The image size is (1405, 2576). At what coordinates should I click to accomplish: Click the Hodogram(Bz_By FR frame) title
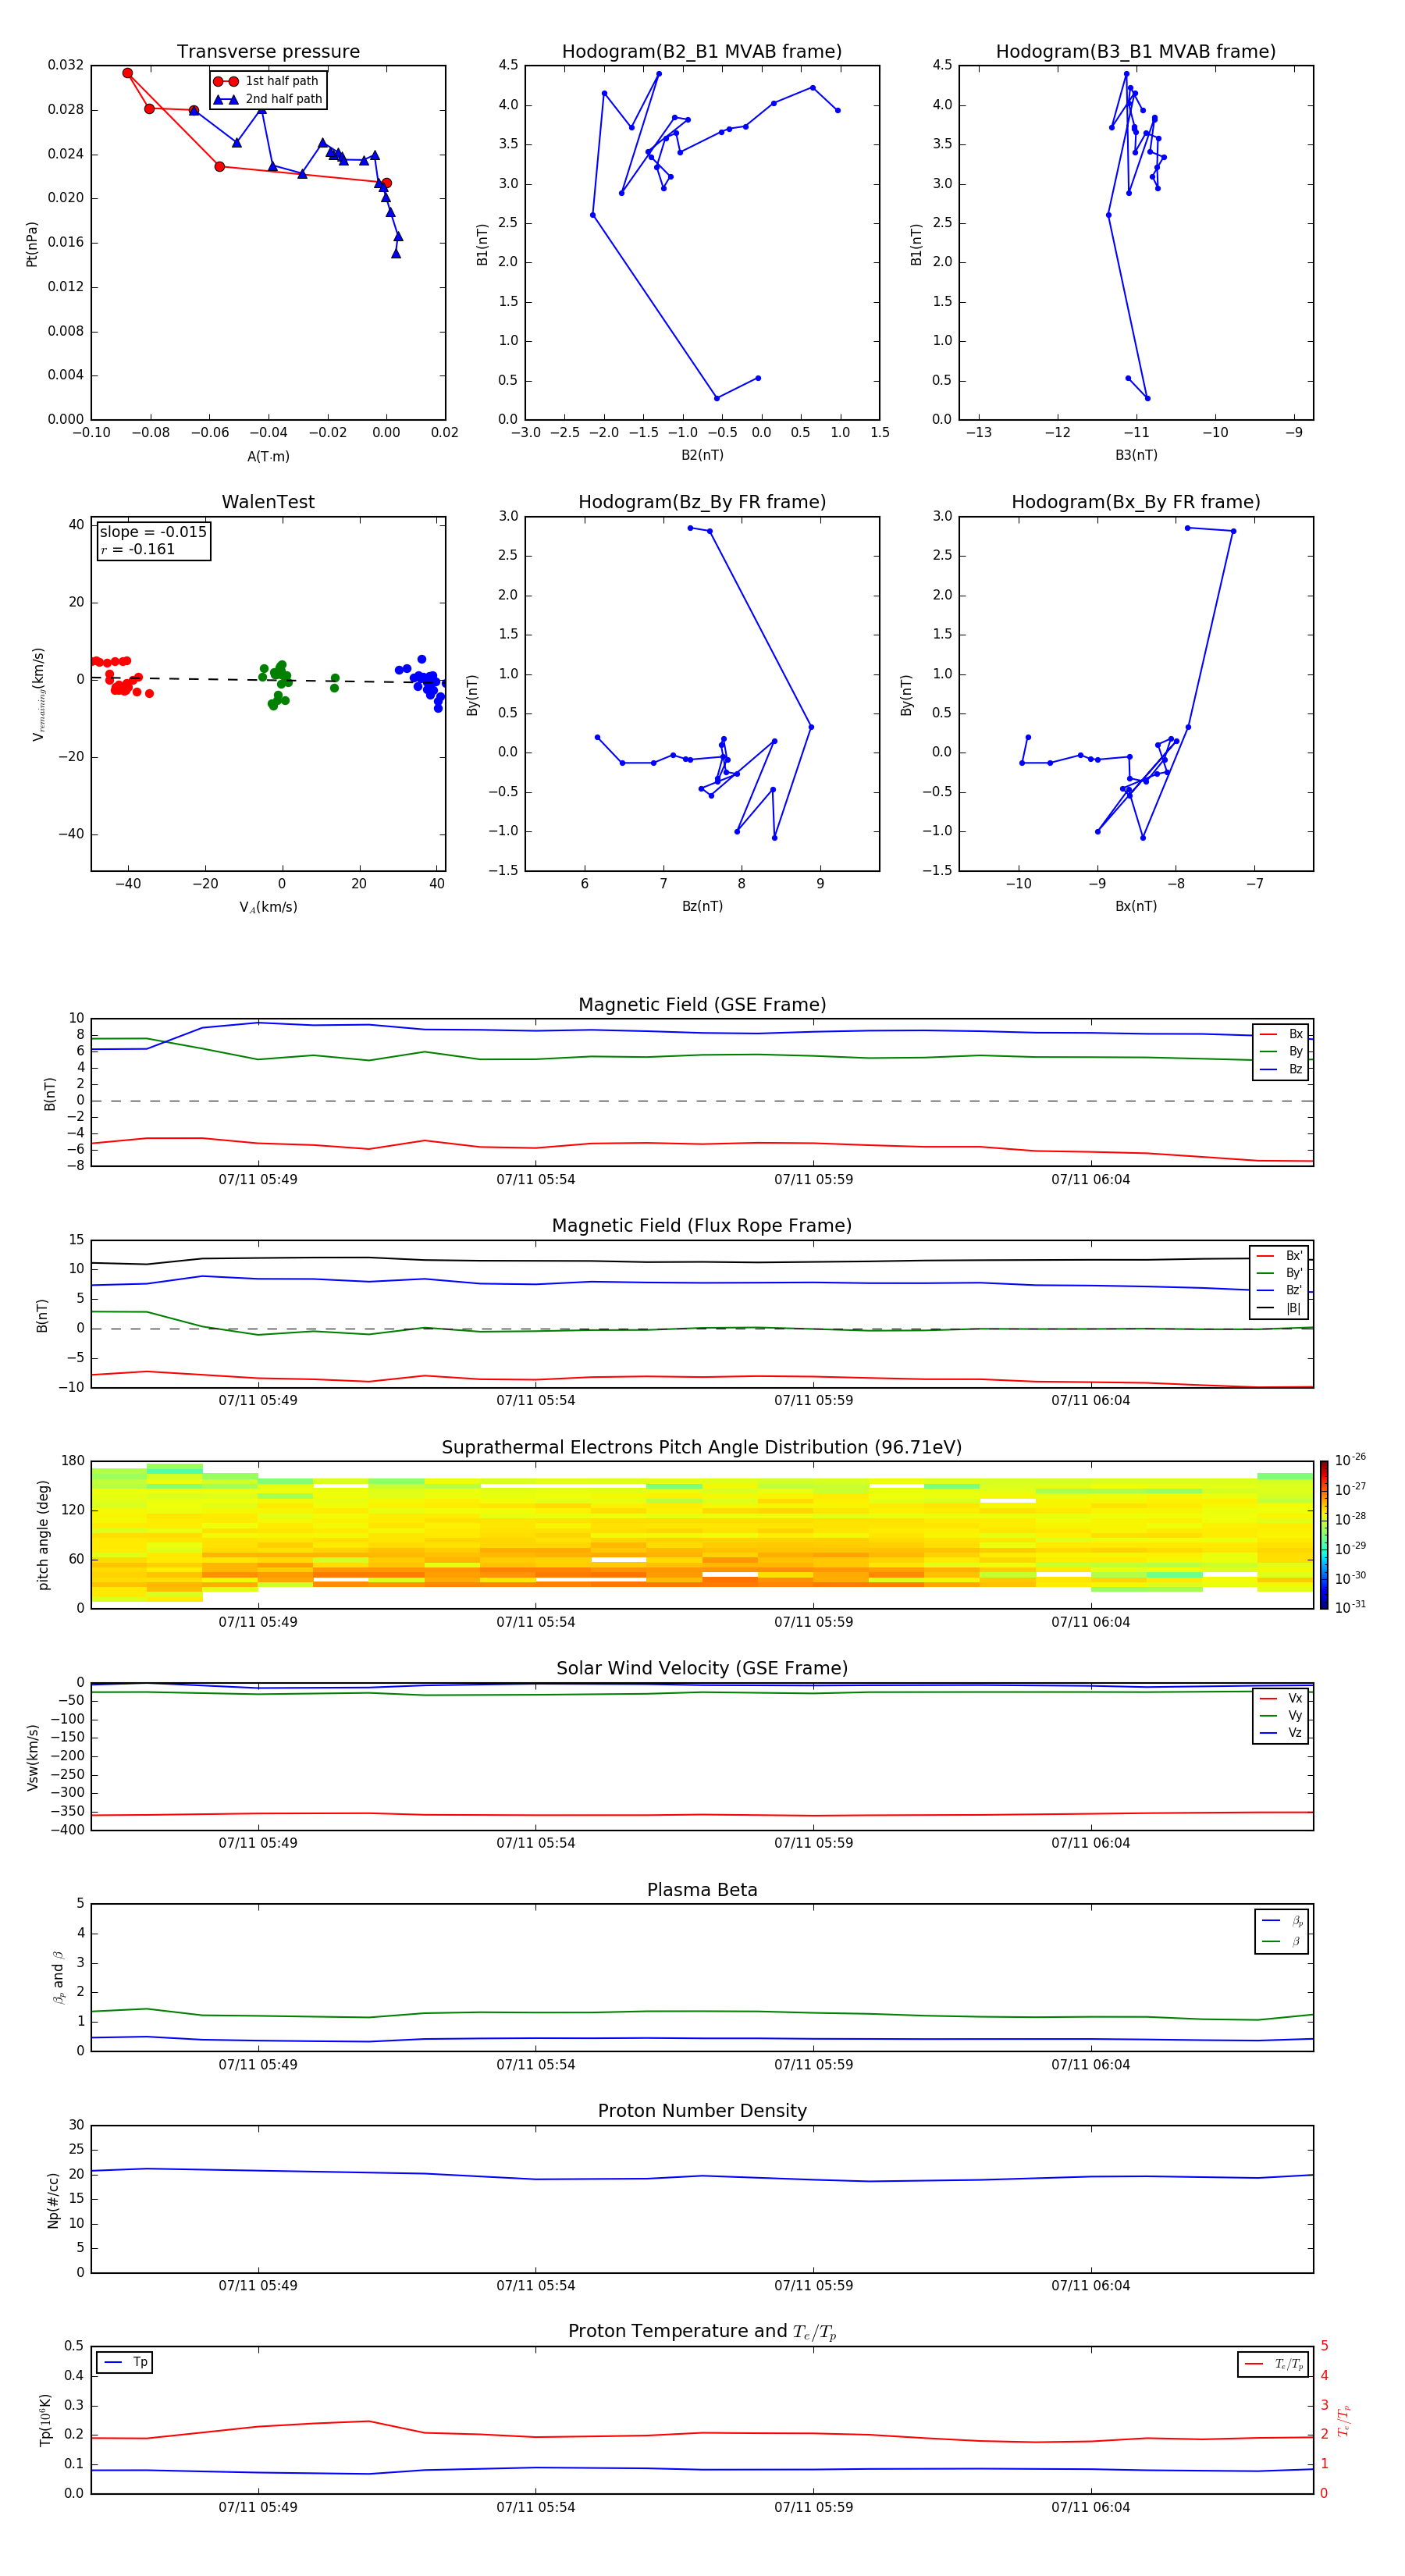pos(701,502)
